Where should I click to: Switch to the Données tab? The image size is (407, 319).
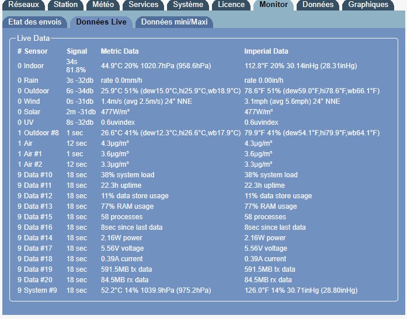[318, 5]
